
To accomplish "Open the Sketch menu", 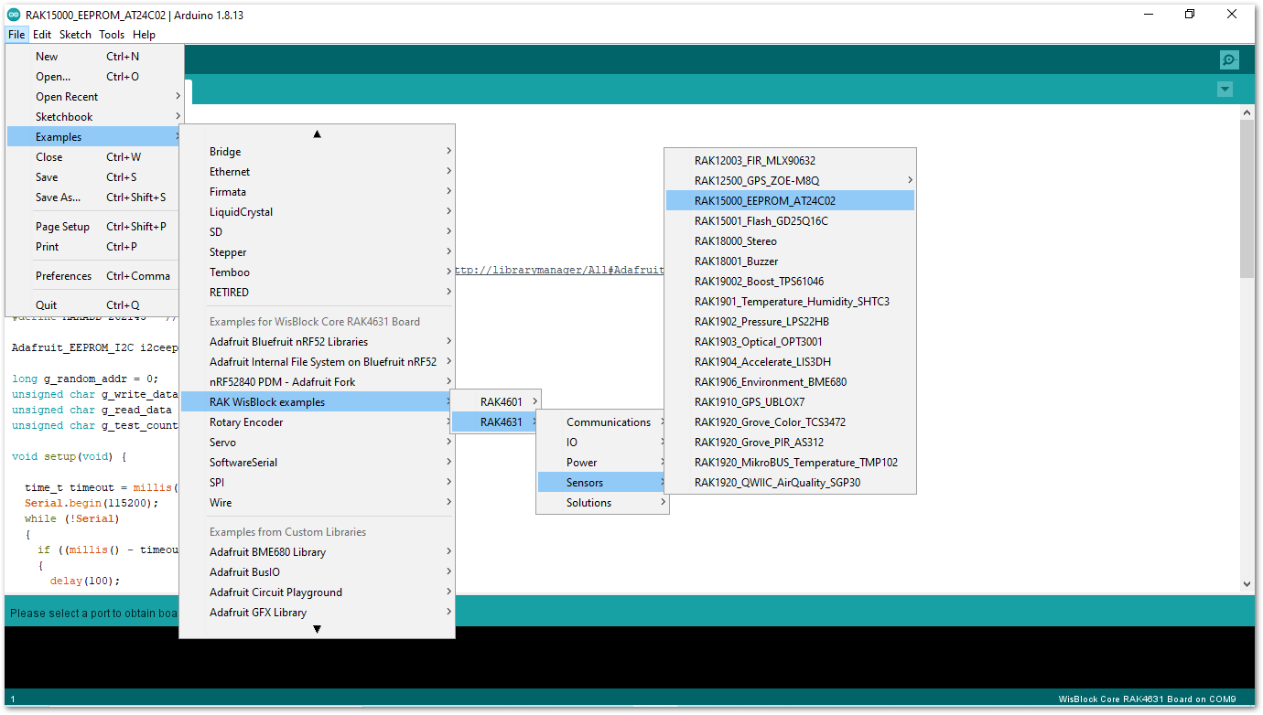I will tap(75, 35).
